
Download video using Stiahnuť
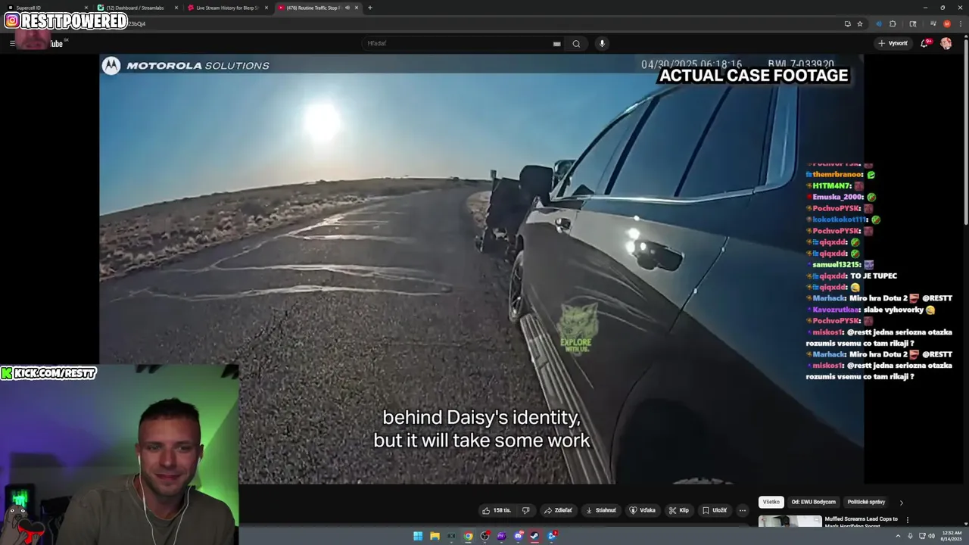click(602, 510)
